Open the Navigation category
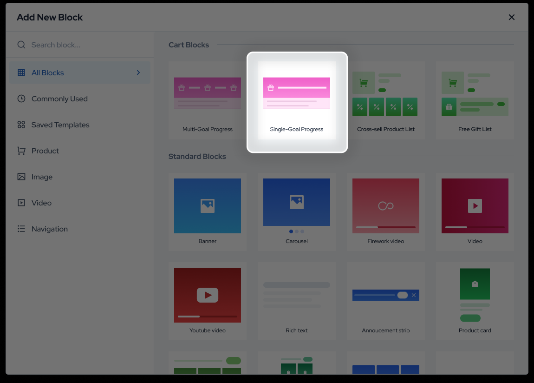The height and width of the screenshot is (383, 534). tap(80, 229)
